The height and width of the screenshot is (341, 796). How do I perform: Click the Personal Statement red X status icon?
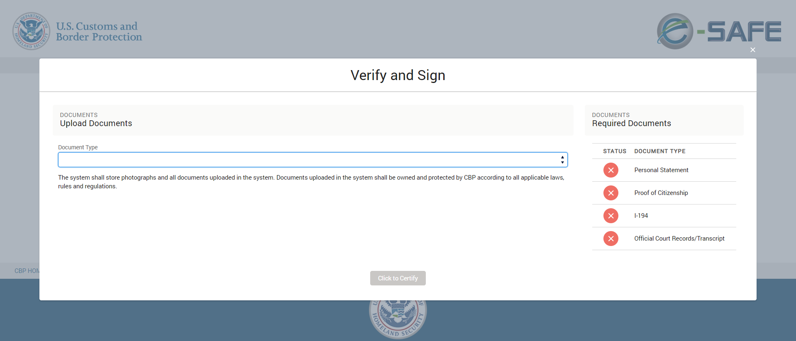[610, 170]
